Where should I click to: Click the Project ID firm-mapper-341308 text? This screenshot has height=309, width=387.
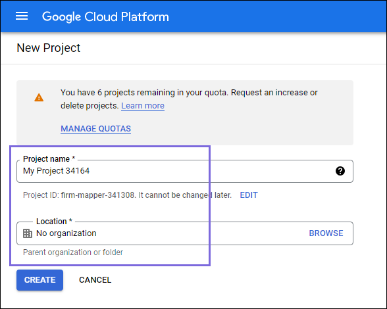click(x=79, y=195)
